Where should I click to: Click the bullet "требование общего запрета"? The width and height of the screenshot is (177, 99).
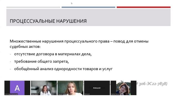pos(41,61)
